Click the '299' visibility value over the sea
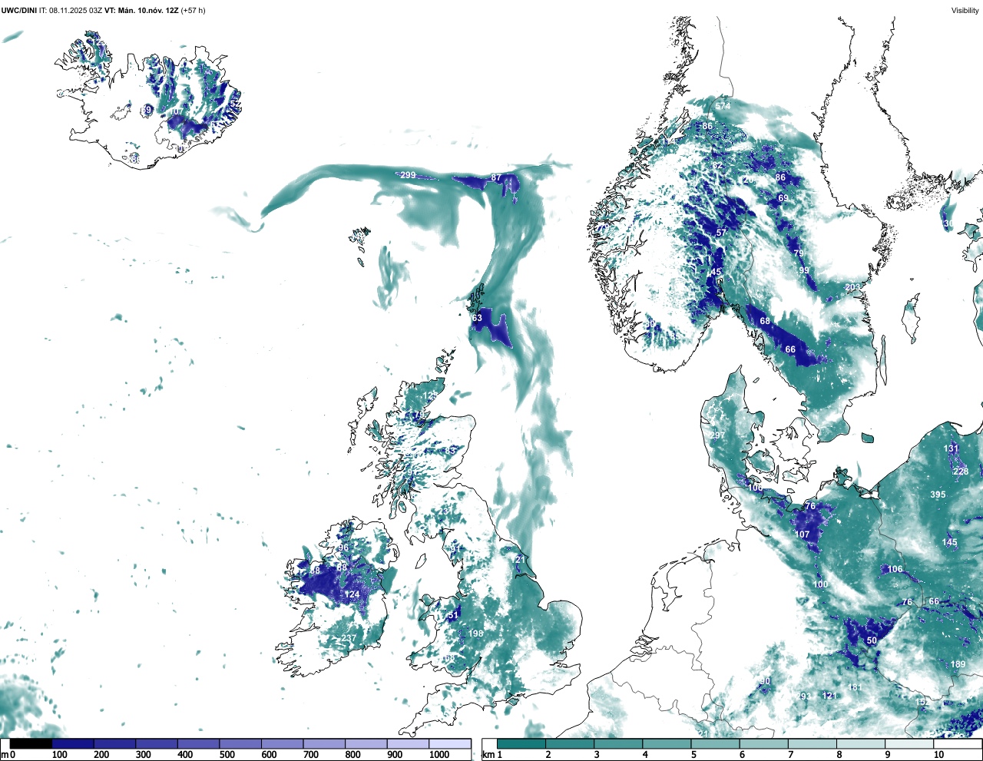 point(408,175)
